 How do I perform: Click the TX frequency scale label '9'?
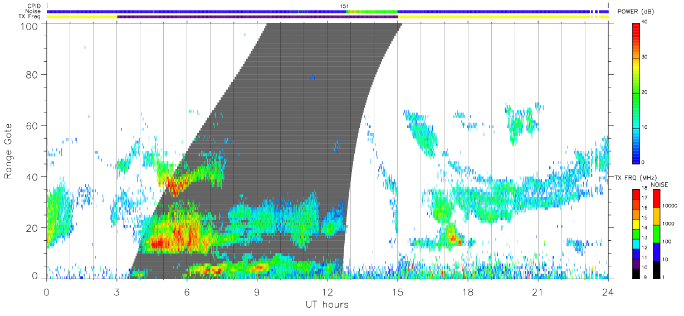point(645,276)
